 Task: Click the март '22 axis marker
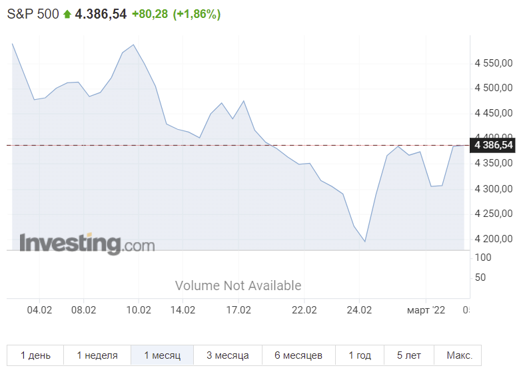(x=426, y=310)
